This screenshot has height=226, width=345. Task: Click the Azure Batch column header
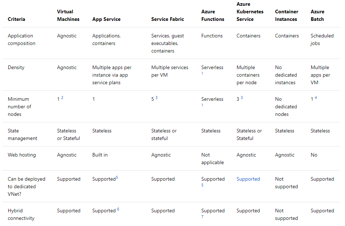coord(317,15)
